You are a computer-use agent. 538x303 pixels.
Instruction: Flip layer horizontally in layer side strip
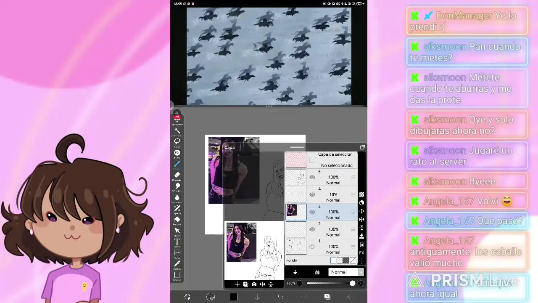pyautogui.click(x=361, y=219)
